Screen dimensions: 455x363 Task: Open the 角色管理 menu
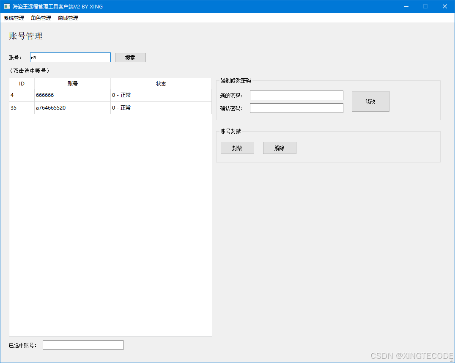point(41,18)
